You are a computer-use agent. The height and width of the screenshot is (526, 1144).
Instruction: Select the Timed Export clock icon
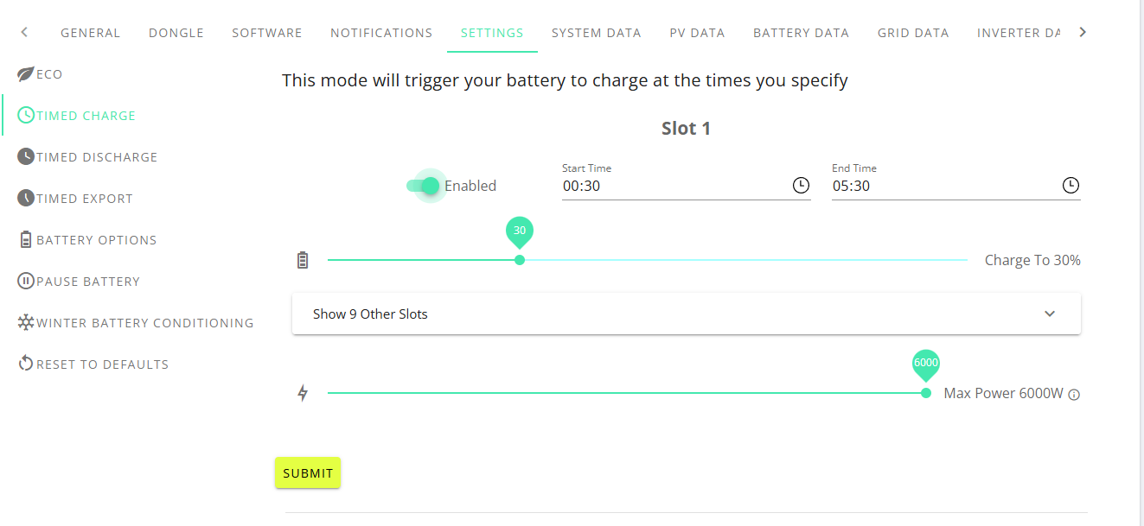(26, 199)
